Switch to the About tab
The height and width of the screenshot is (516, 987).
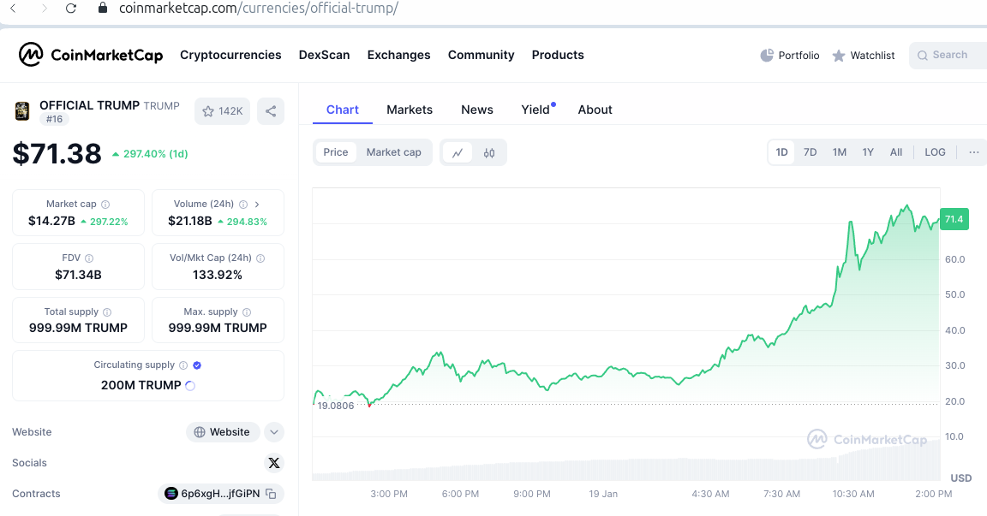(x=595, y=110)
